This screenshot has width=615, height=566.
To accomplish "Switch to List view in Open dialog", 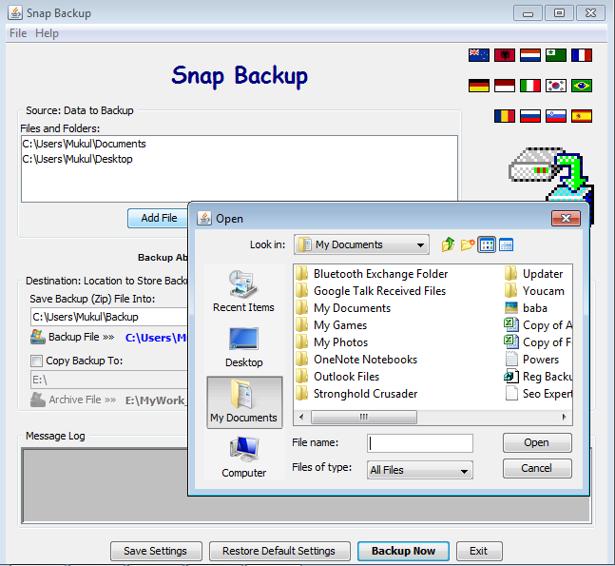I will [x=487, y=244].
